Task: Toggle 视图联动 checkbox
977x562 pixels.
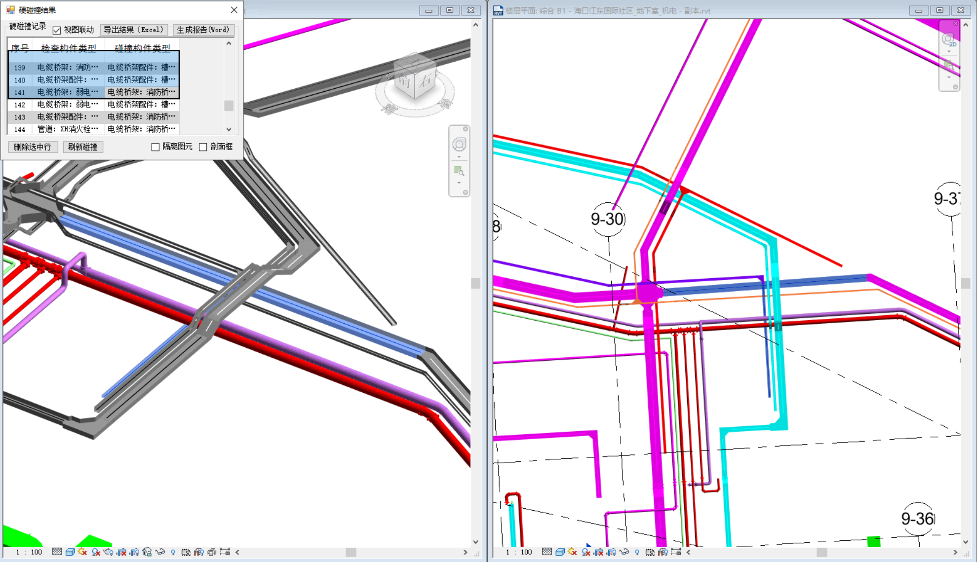Action: click(x=57, y=30)
